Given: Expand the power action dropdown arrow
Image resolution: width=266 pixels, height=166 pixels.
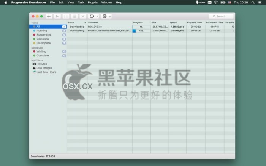Looking at the screenshot, I should coord(97,16).
